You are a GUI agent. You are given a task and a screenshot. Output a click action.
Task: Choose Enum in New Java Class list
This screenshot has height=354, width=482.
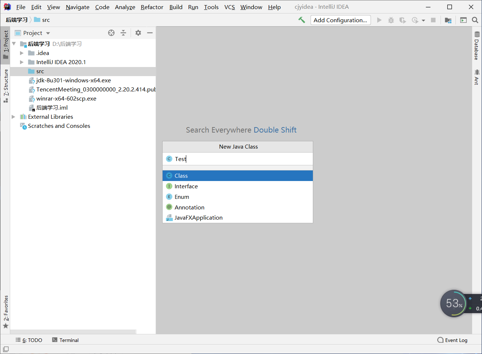238,197
